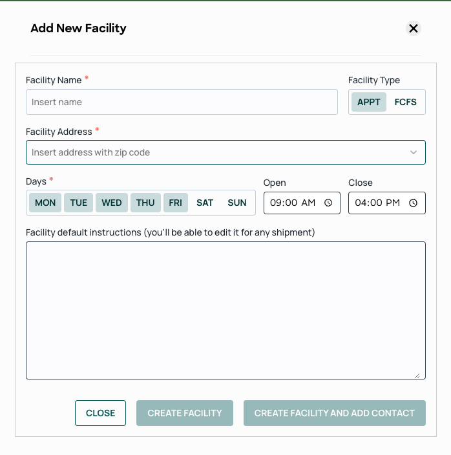Expand the Facility Address dropdown chevron

click(414, 152)
